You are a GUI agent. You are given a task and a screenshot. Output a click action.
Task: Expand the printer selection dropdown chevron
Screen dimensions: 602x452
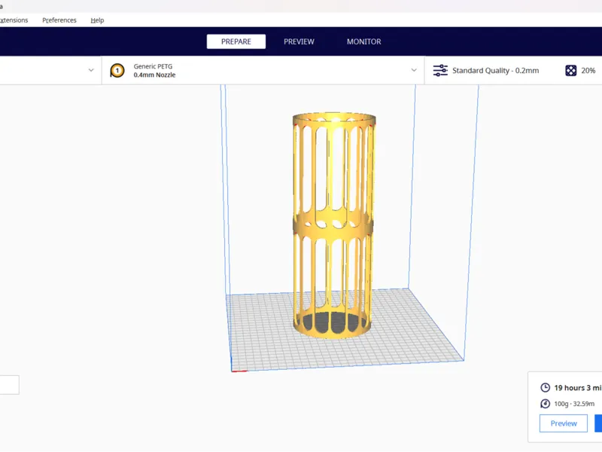tap(91, 70)
